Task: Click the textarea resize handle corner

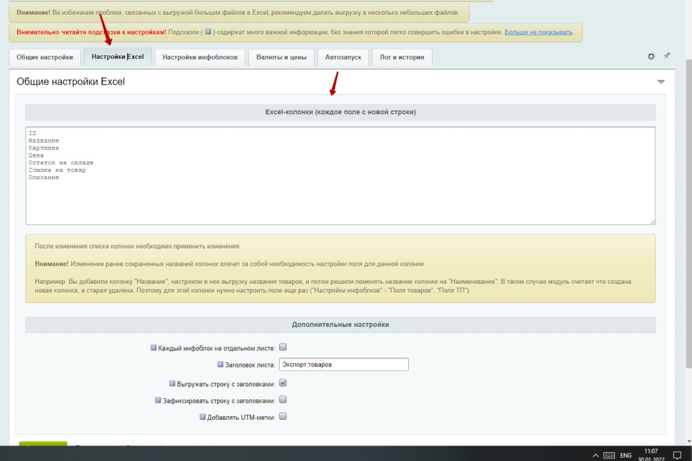Action: tap(652, 222)
